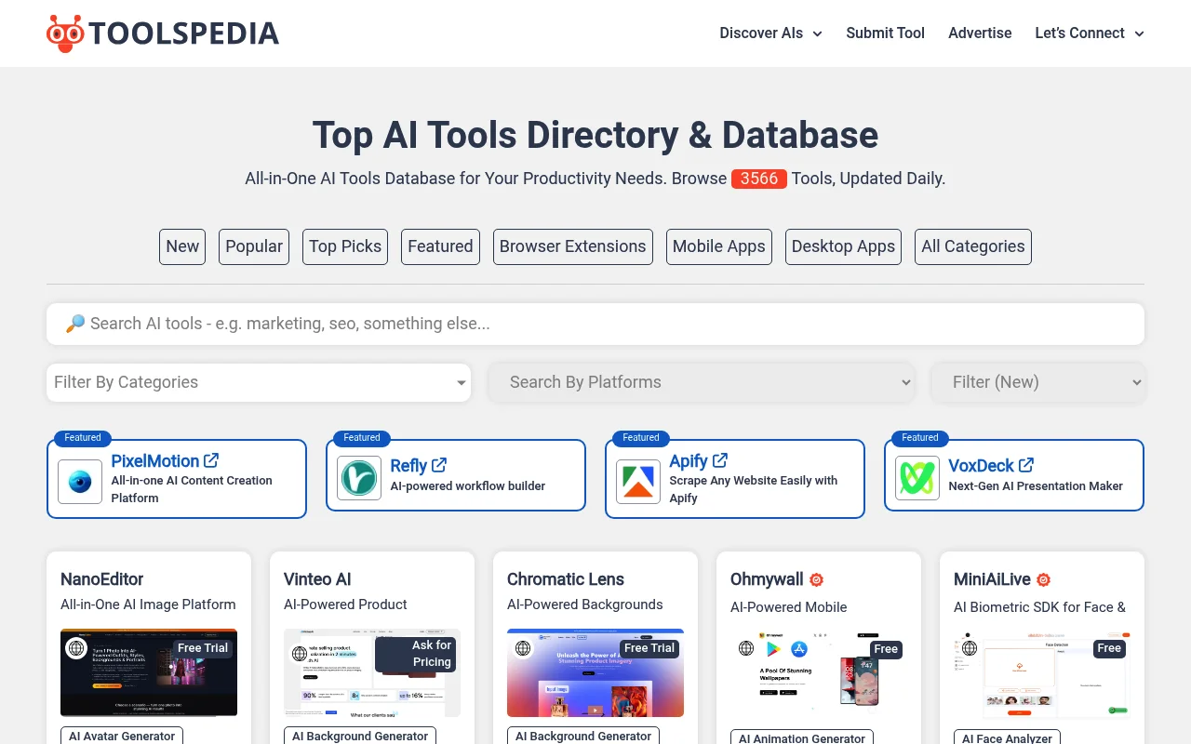This screenshot has height=744, width=1191.
Task: Expand the Discover AIs menu chevron
Action: tap(817, 33)
